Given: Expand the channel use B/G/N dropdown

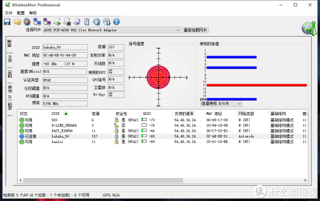Looking at the screenshot, I should (x=221, y=104).
